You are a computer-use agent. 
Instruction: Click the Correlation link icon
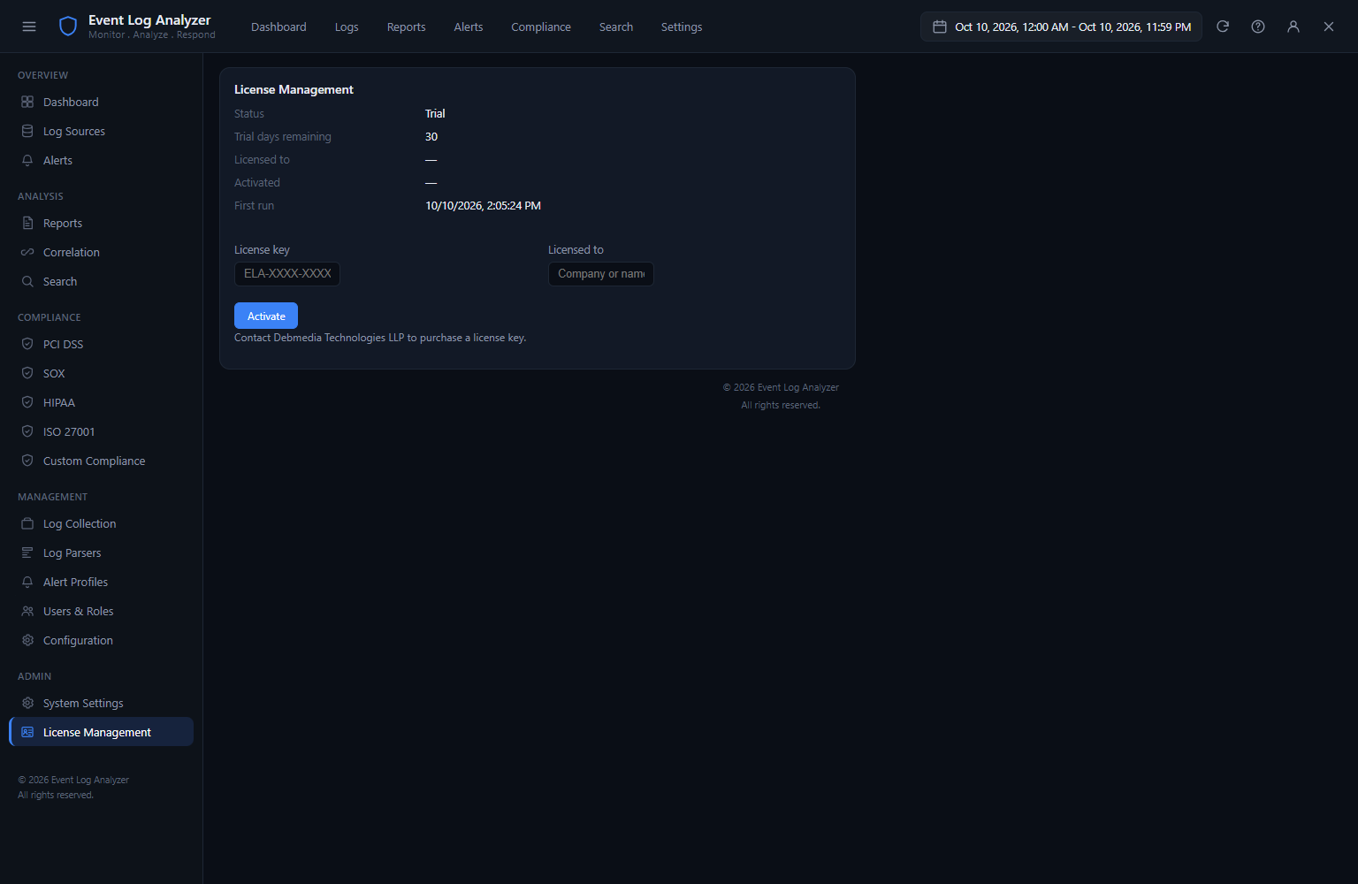click(27, 252)
